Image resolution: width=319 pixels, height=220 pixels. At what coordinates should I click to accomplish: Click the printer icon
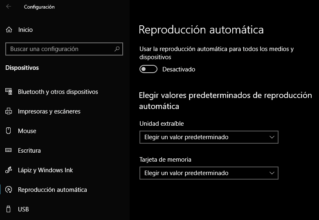(9, 111)
